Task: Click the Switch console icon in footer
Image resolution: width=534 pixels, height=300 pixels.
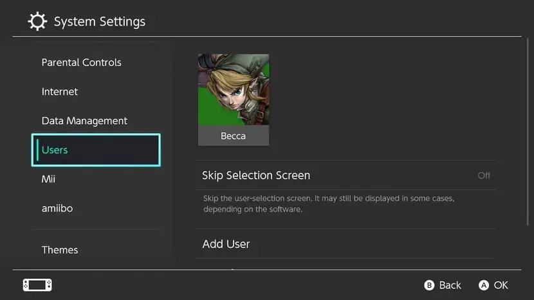Action: 37,285
